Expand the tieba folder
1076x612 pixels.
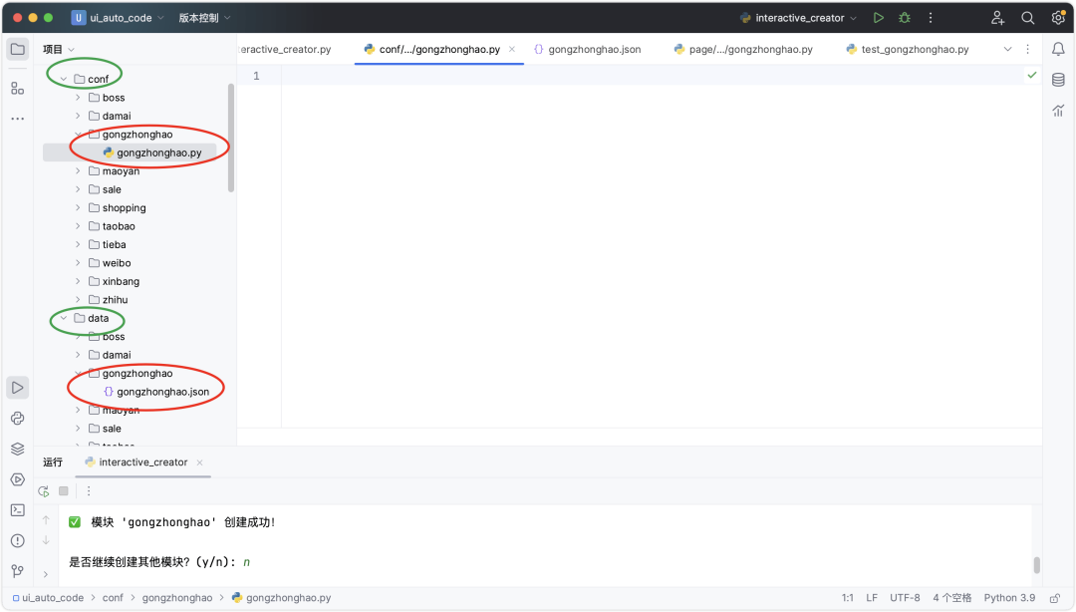click(79, 244)
